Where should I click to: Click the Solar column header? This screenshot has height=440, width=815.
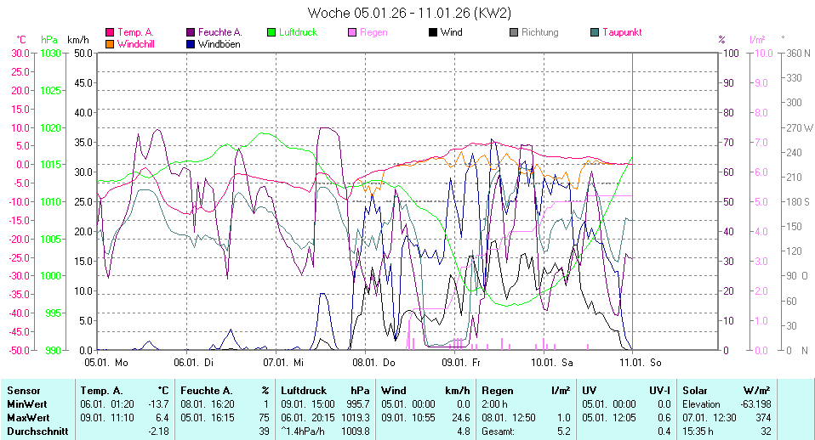click(x=697, y=391)
